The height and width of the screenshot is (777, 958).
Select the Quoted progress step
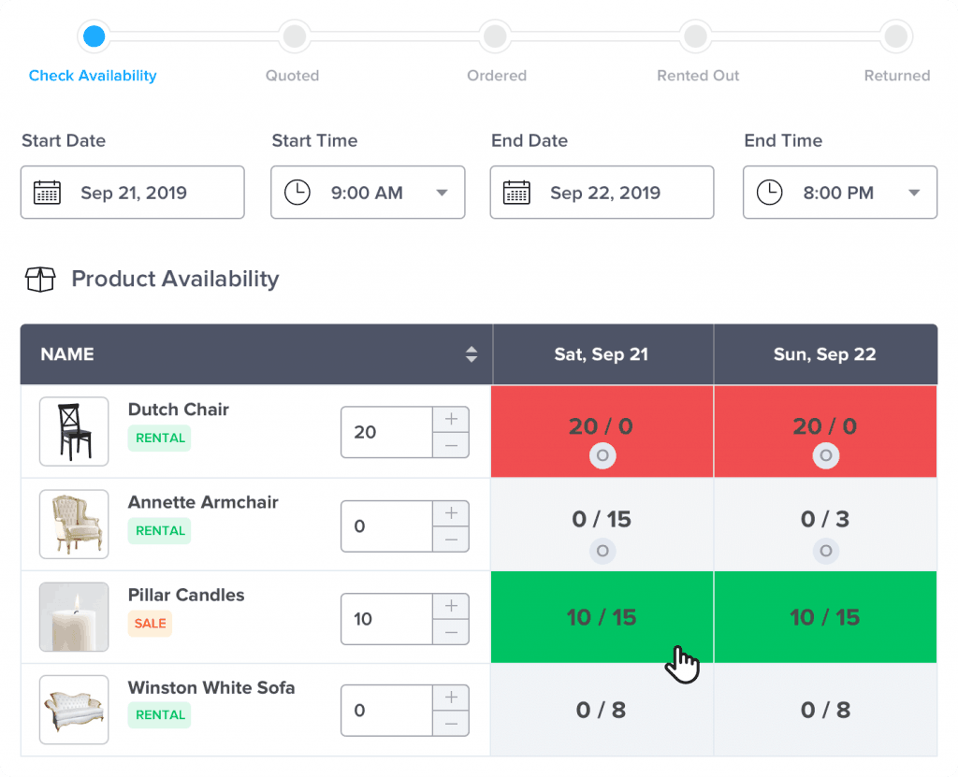coord(294,36)
